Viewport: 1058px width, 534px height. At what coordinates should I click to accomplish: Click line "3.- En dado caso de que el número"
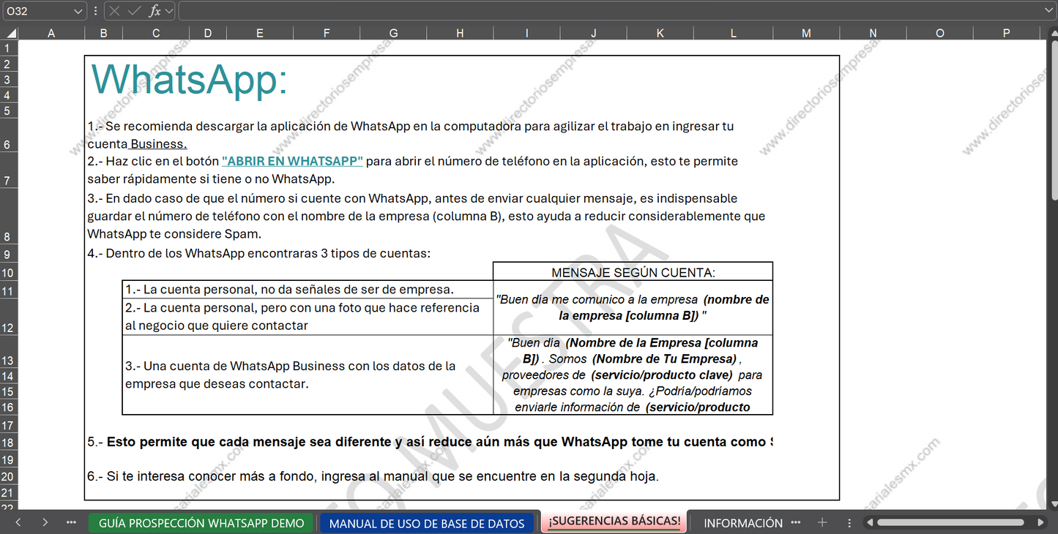pos(426,217)
